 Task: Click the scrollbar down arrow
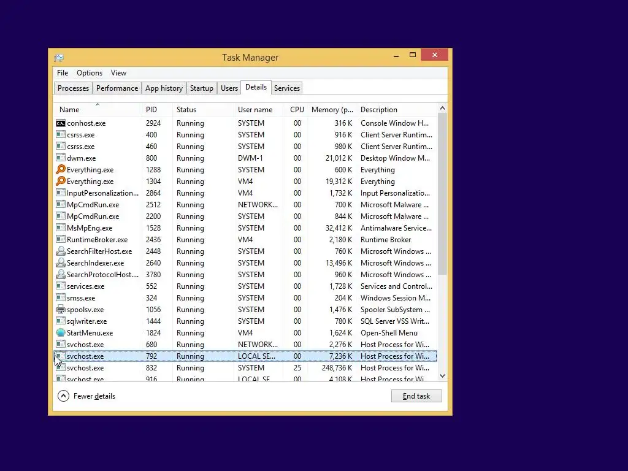click(442, 376)
